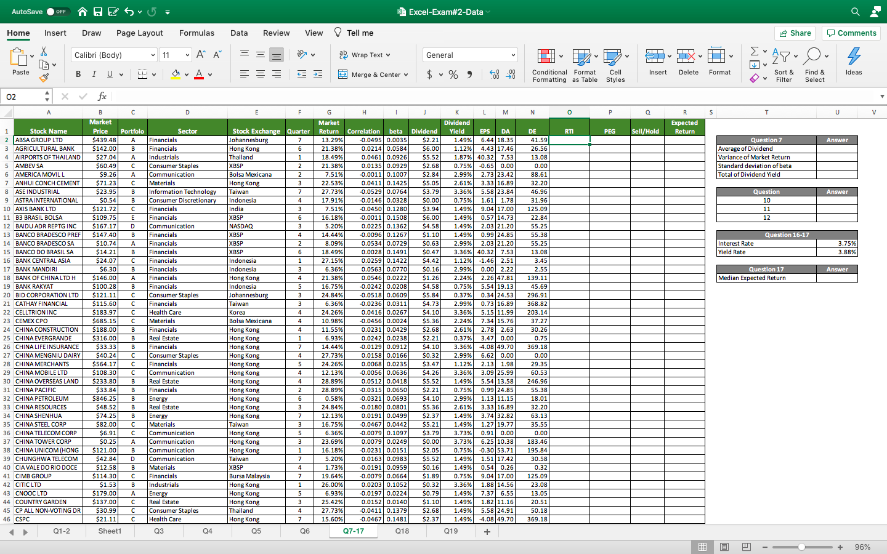Toggle bold formatting
The height and width of the screenshot is (554, 887).
pos(78,74)
